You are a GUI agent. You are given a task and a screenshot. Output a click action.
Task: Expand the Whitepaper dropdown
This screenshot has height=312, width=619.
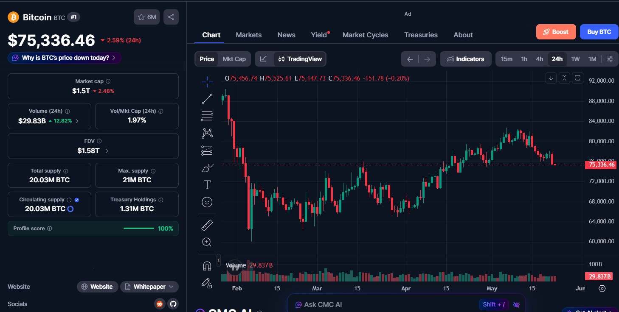click(149, 287)
